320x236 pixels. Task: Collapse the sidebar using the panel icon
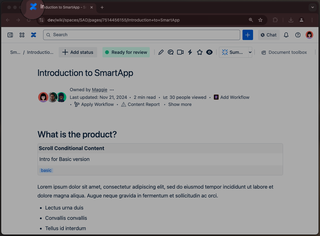[10, 35]
